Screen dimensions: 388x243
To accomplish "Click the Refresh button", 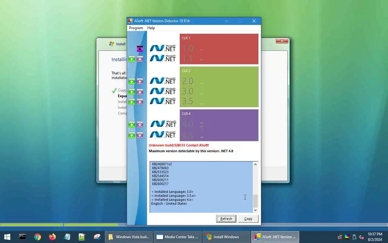I will (x=226, y=219).
